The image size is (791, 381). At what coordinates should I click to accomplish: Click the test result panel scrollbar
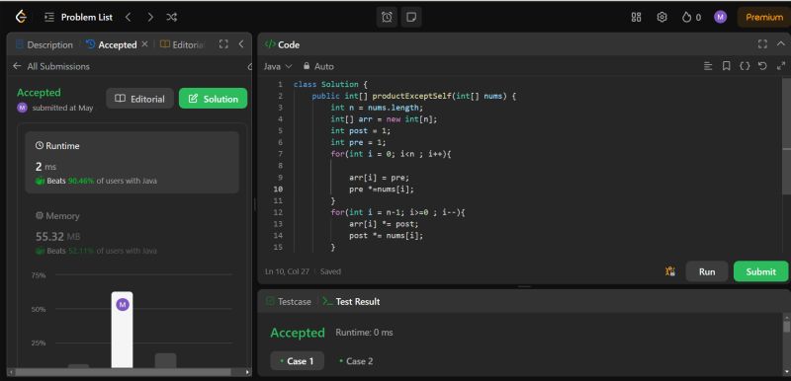pyautogui.click(x=786, y=327)
